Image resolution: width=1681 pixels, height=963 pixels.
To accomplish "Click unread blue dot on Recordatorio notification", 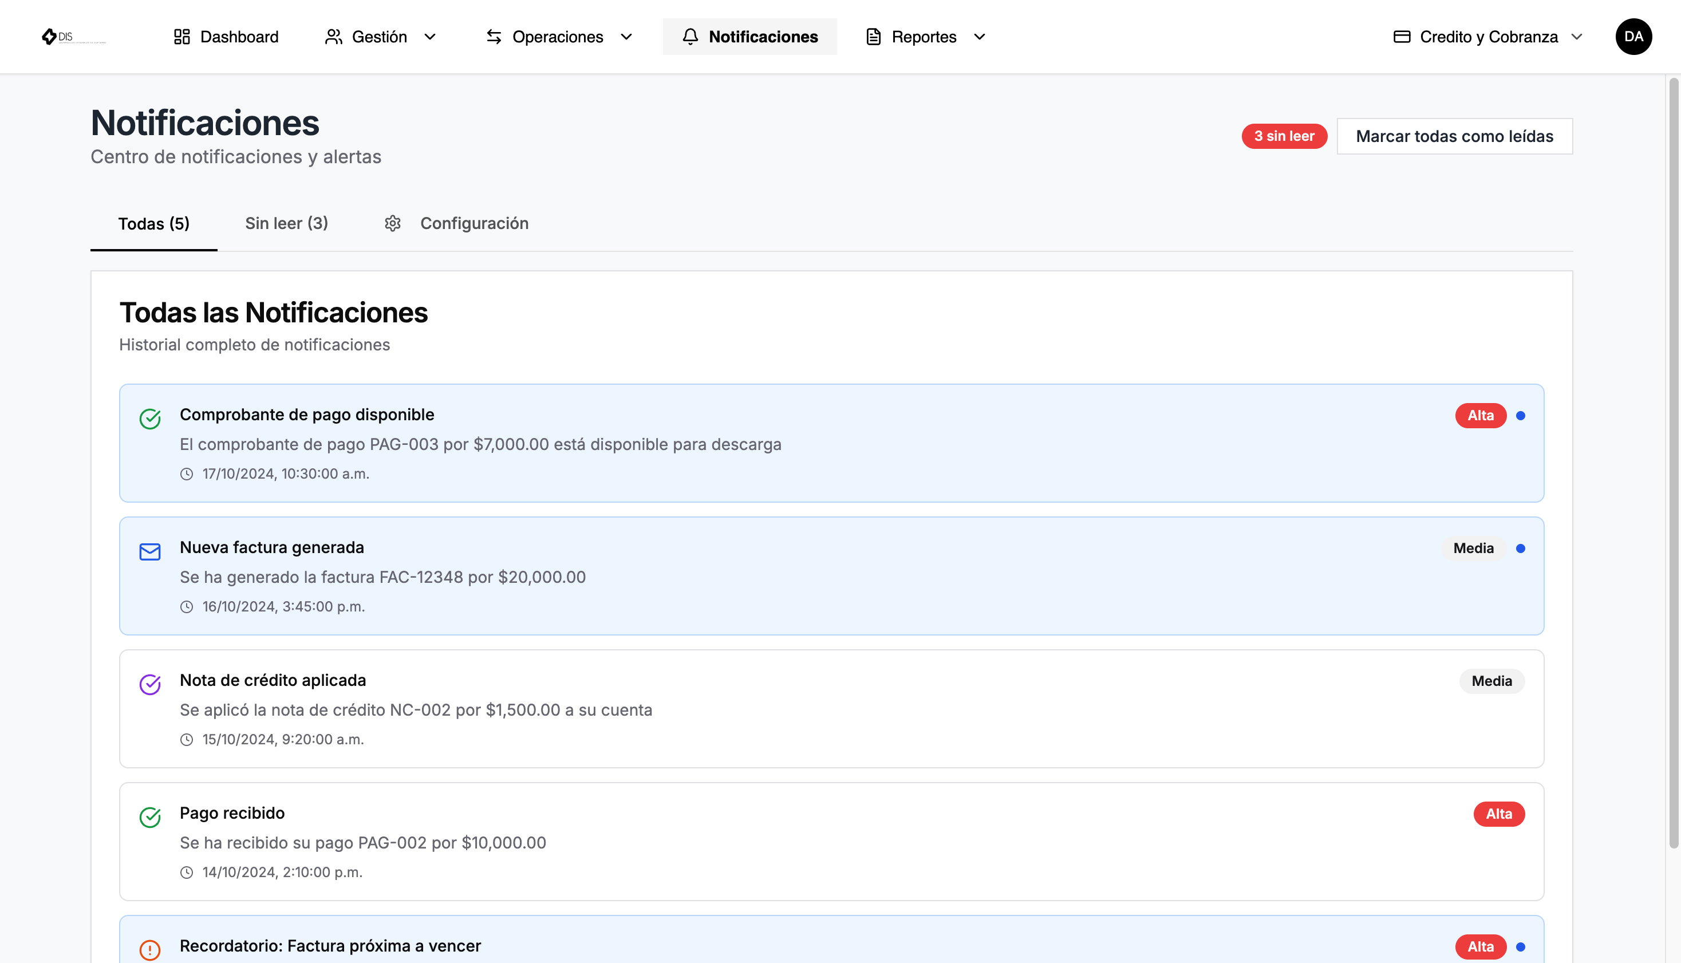I will click(1520, 947).
